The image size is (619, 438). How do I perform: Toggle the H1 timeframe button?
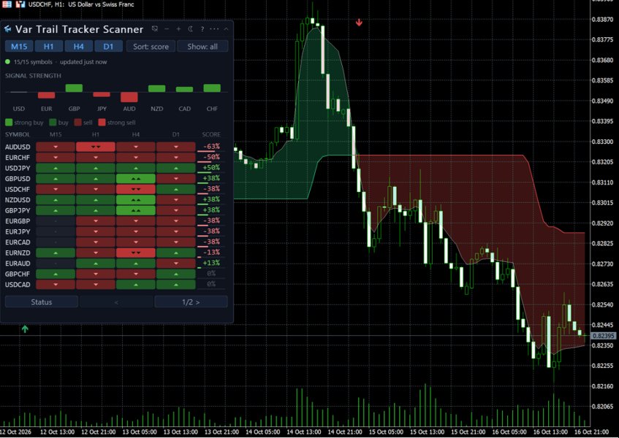48,47
